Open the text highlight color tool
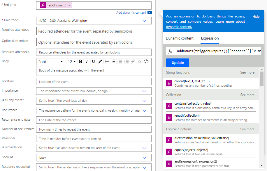This screenshot has height=171, width=267. [100, 61]
